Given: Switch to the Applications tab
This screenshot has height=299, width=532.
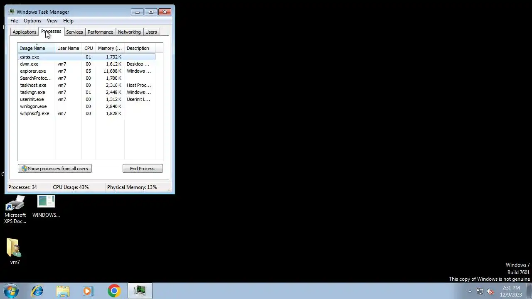Looking at the screenshot, I should pyautogui.click(x=25, y=32).
